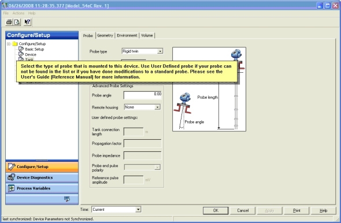Screen dimensions: 341x223
Task: Click the Configure/Setup blue panel header
Action: [42, 35]
